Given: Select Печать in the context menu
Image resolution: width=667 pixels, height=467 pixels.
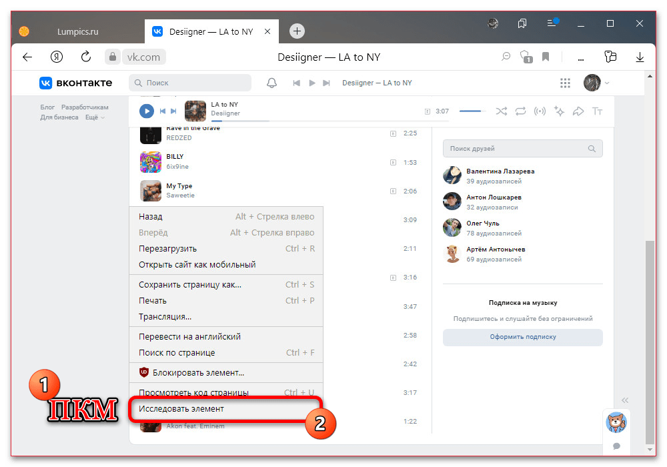Looking at the screenshot, I should point(226,301).
